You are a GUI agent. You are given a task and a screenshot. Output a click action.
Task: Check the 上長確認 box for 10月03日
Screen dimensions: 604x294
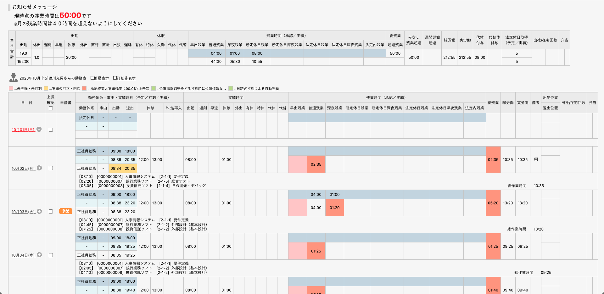click(51, 212)
